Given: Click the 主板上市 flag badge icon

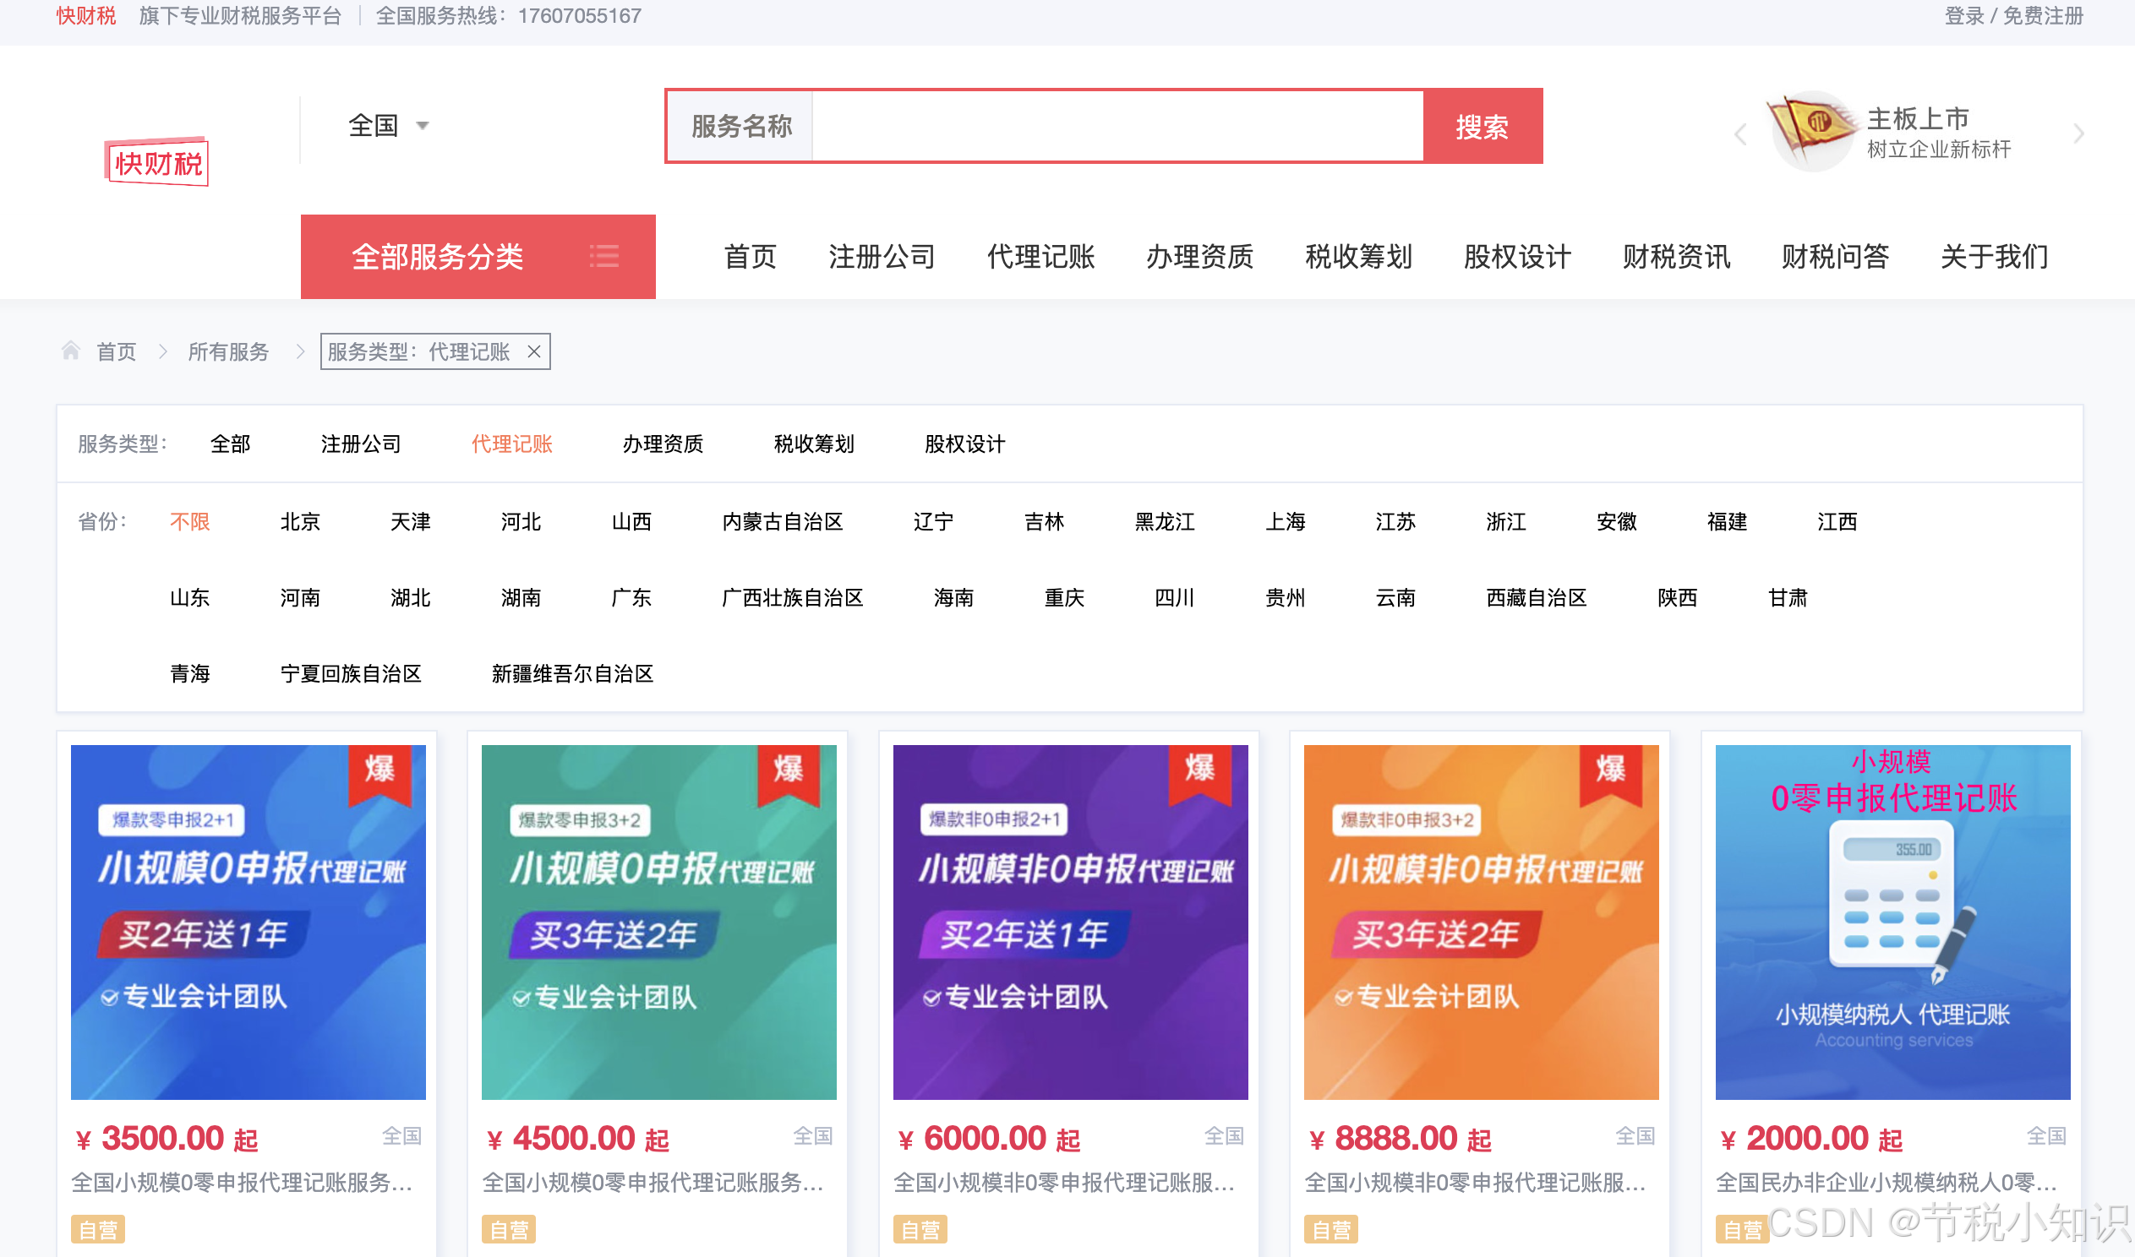Looking at the screenshot, I should (1811, 131).
